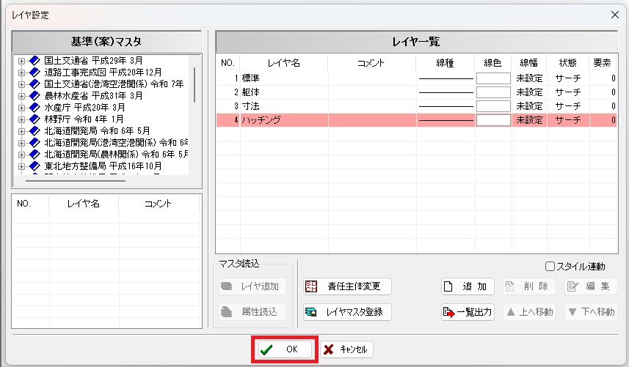Enable the スタイル連動 checkbox
The image size is (629, 367).
tap(550, 266)
